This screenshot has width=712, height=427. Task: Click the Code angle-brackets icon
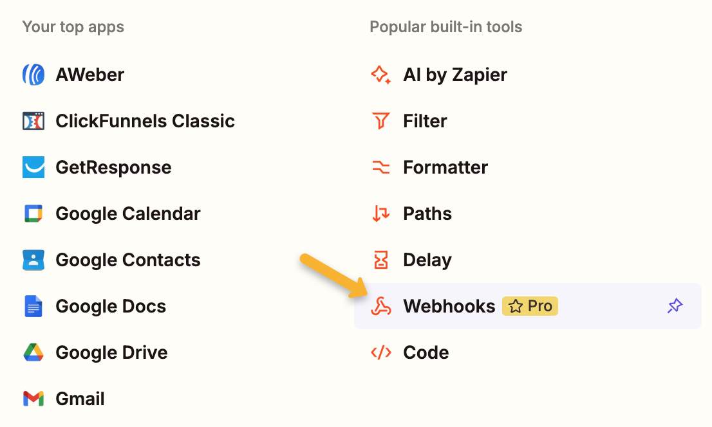click(381, 352)
